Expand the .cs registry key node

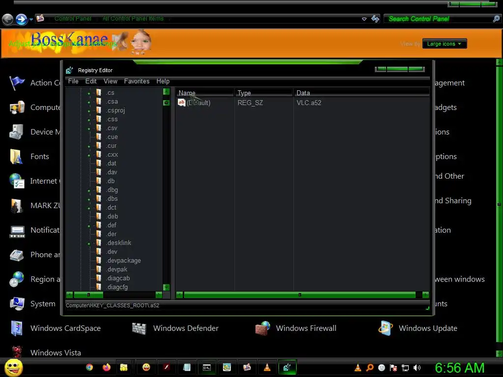(x=89, y=93)
